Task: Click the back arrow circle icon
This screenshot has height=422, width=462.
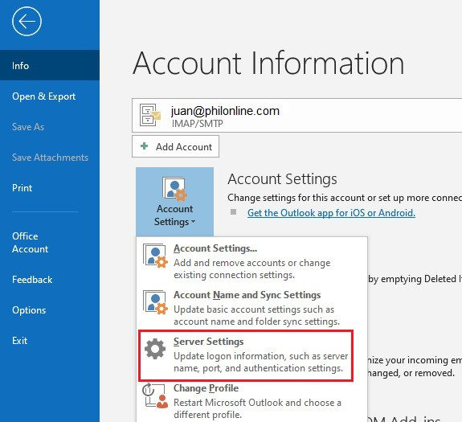Action: [x=27, y=21]
